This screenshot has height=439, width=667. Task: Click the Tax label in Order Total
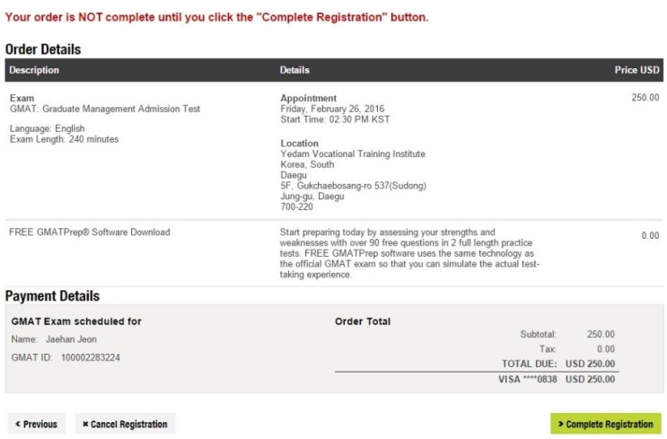tap(548, 348)
